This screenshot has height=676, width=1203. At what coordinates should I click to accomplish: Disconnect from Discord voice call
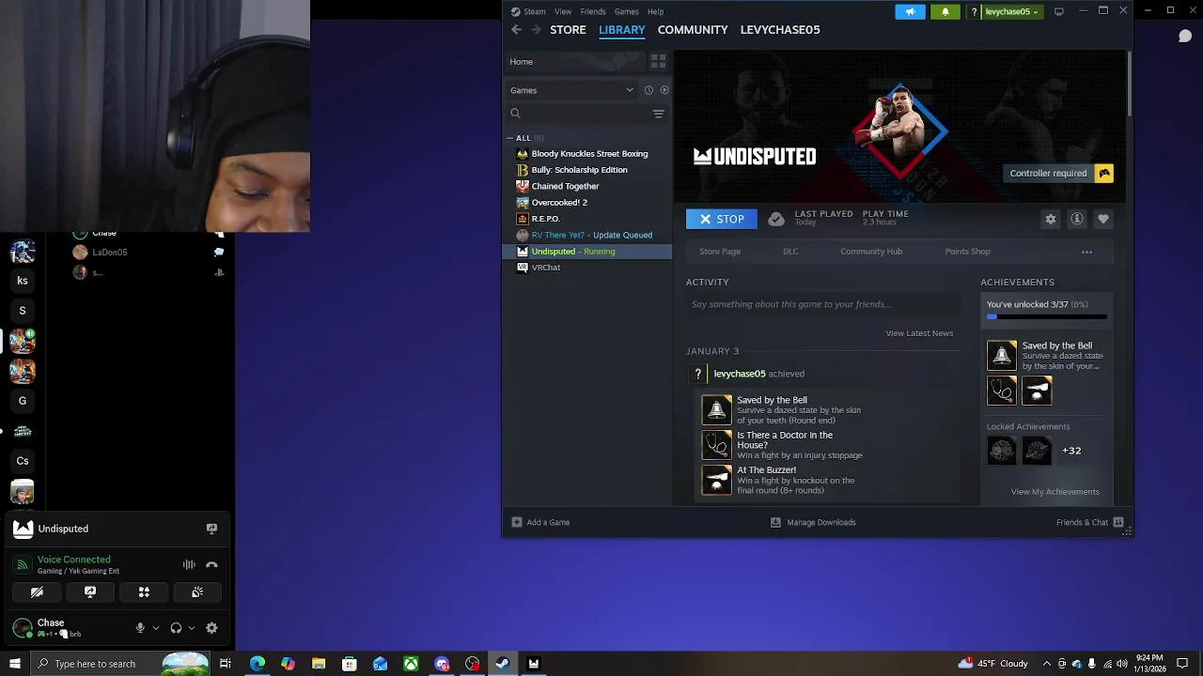pos(211,564)
